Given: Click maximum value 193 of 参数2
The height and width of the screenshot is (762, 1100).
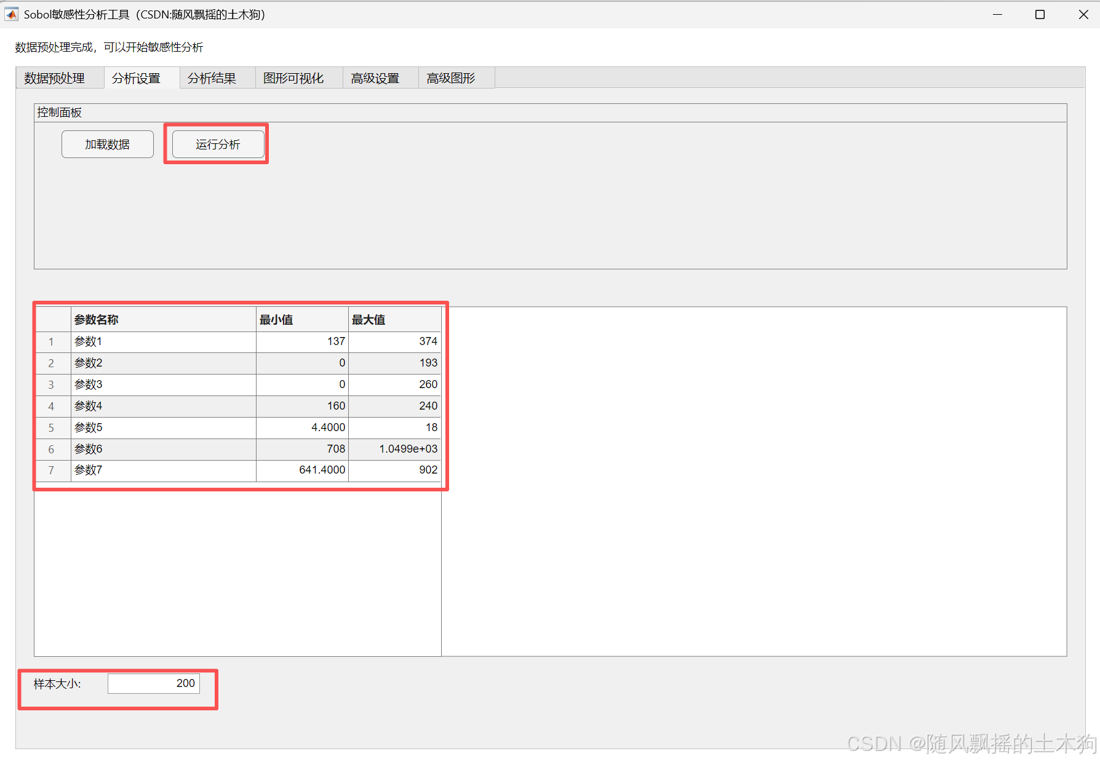Looking at the screenshot, I should point(394,363).
